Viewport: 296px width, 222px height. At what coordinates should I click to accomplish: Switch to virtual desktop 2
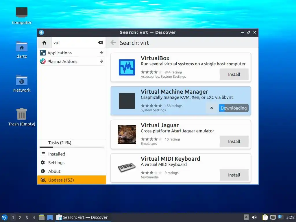20,218
